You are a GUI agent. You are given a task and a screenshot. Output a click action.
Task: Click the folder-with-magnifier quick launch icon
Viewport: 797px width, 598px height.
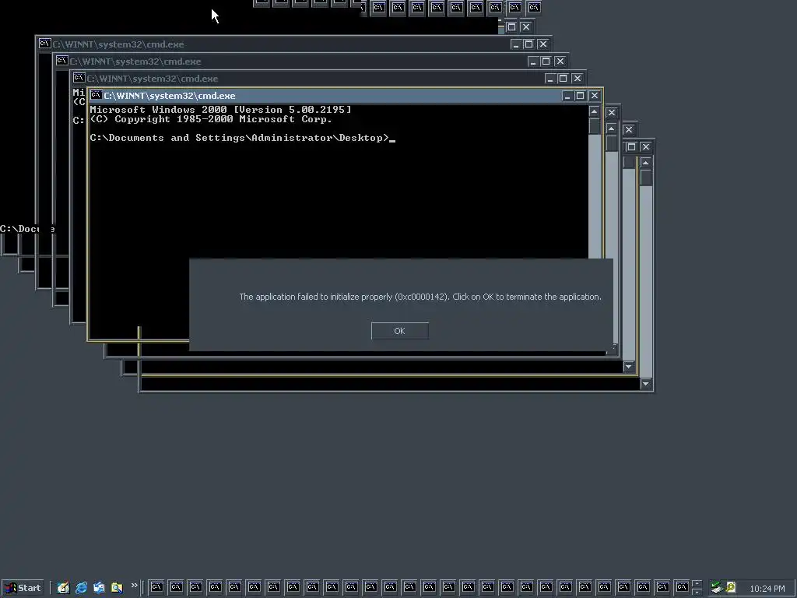tap(117, 588)
